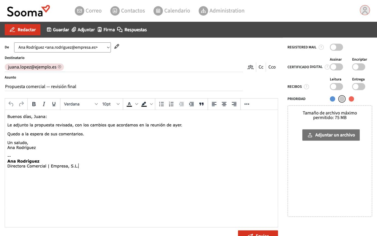Click the redo arrow in the editor toolbar
Viewport: 377px width, 236px height.
point(21,104)
